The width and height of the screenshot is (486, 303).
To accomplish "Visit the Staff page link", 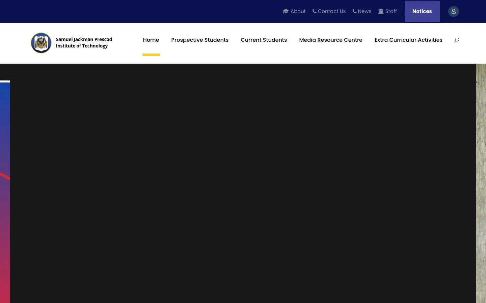I will 391,11.
